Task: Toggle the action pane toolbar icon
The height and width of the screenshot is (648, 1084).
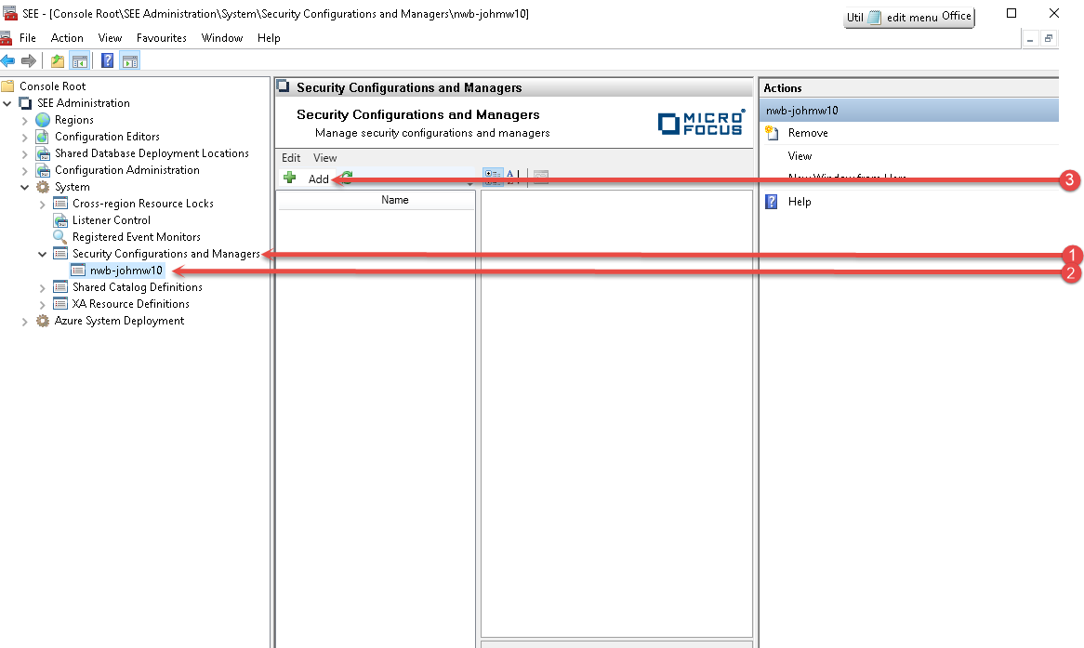Action: click(130, 60)
